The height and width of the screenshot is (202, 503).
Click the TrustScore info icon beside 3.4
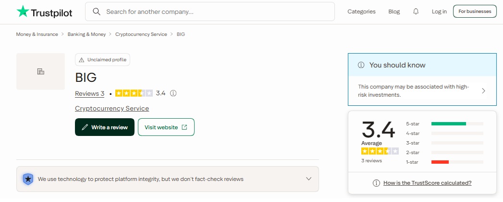(173, 93)
